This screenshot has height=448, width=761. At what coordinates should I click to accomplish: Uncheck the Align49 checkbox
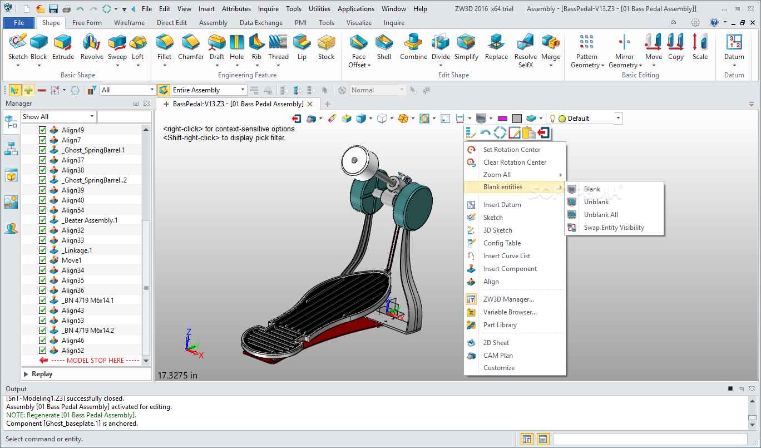pyautogui.click(x=42, y=130)
